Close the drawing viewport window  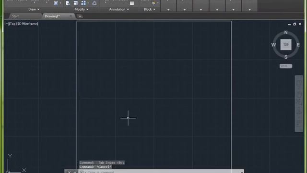point(300,24)
